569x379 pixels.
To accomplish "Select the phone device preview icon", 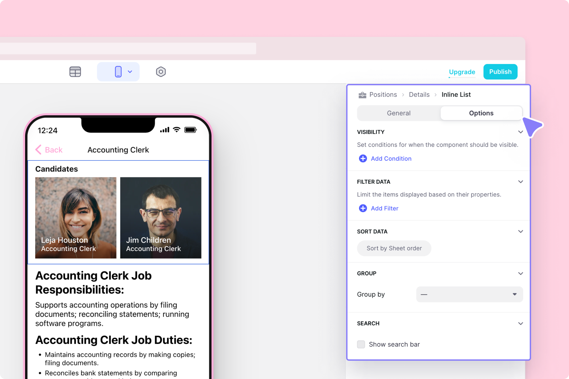I will click(118, 72).
